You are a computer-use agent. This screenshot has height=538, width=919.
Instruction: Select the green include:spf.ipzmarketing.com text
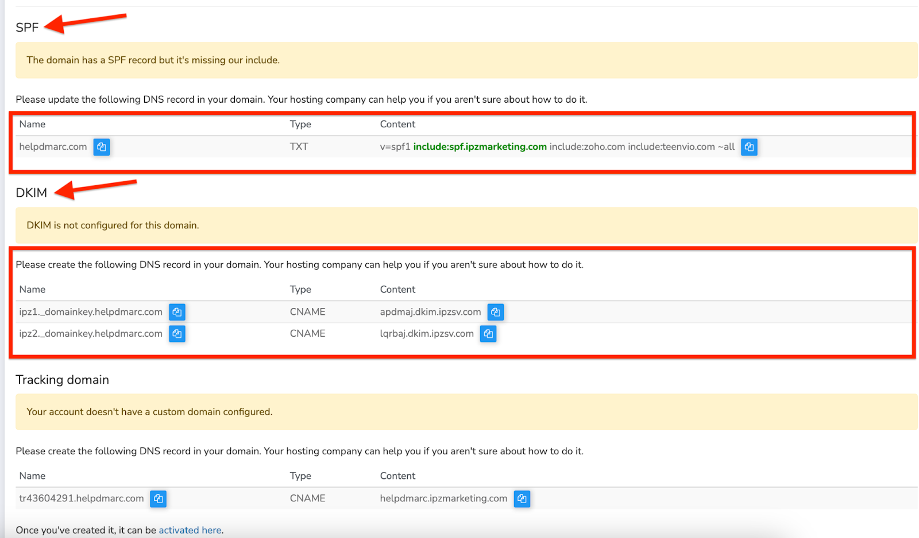point(480,146)
